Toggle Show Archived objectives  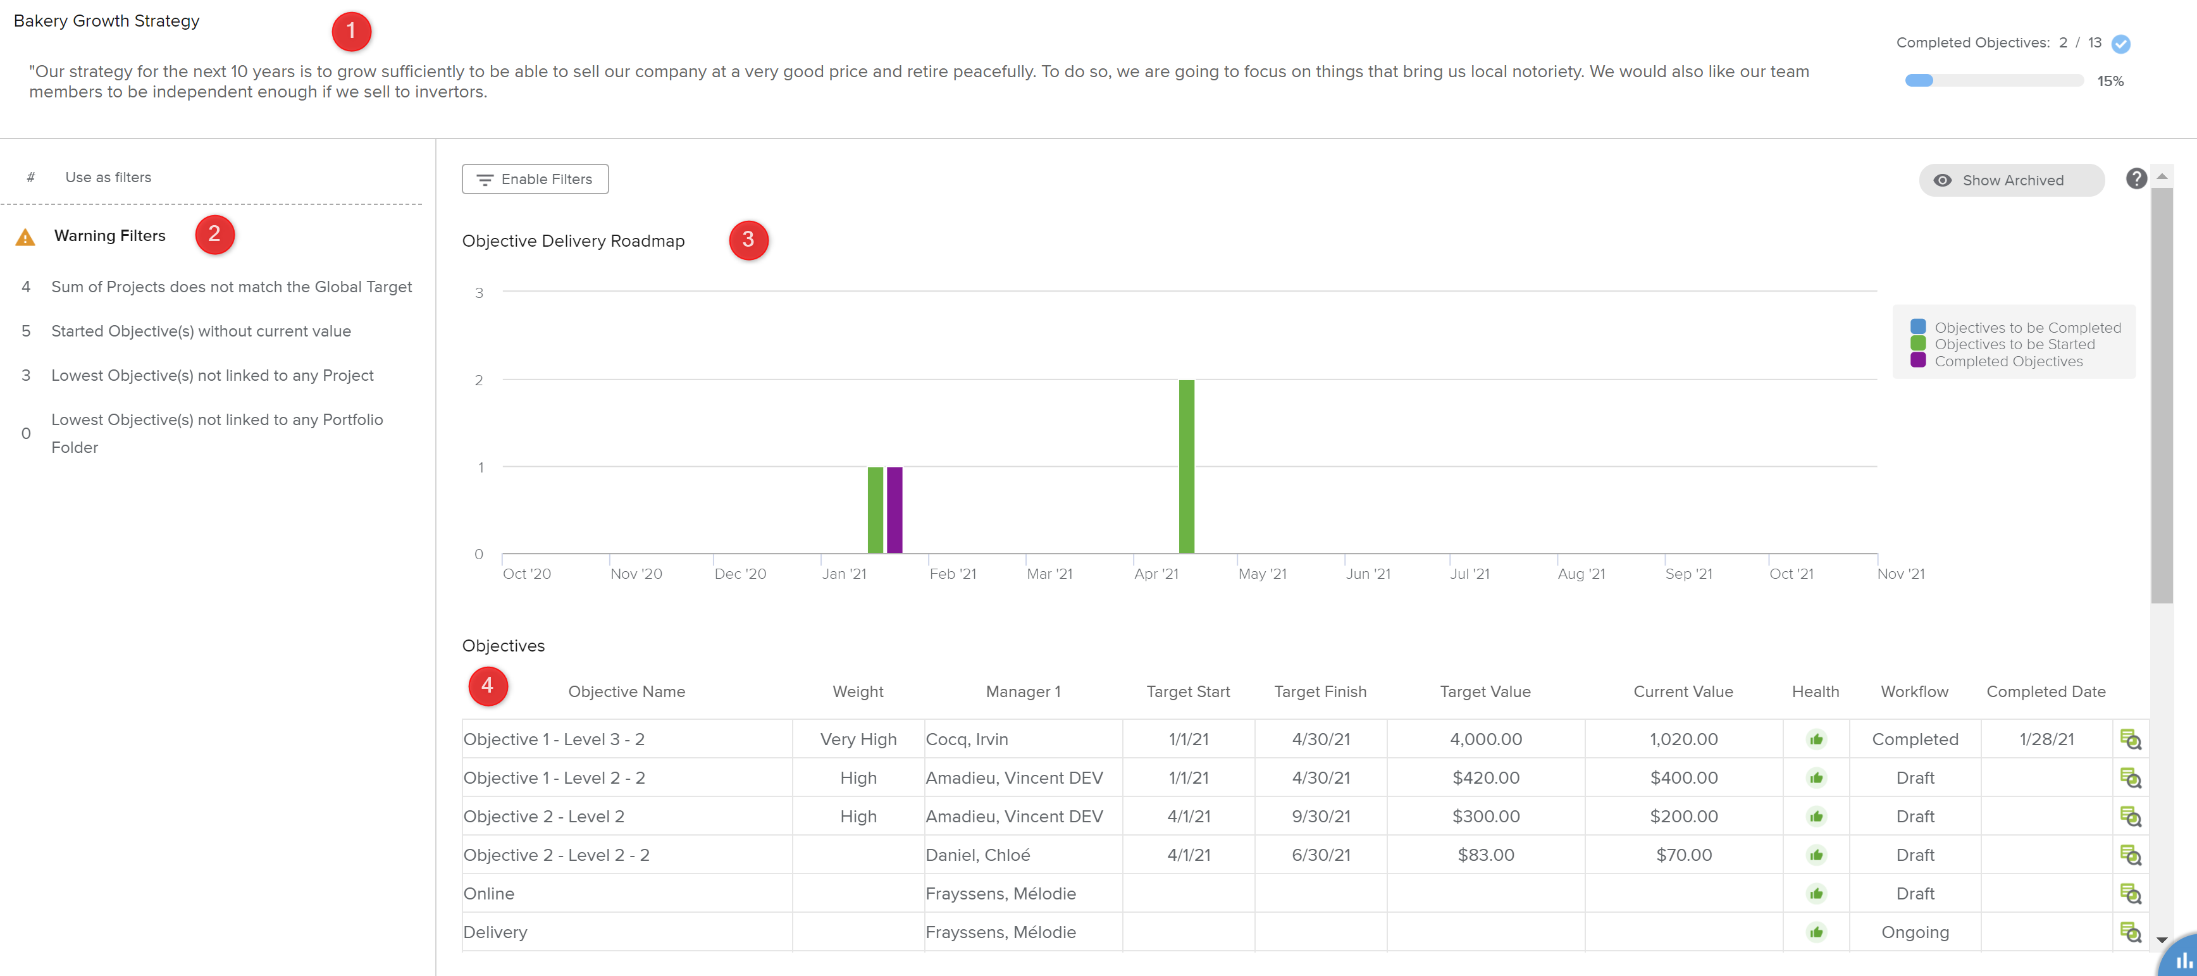pyautogui.click(x=2011, y=180)
